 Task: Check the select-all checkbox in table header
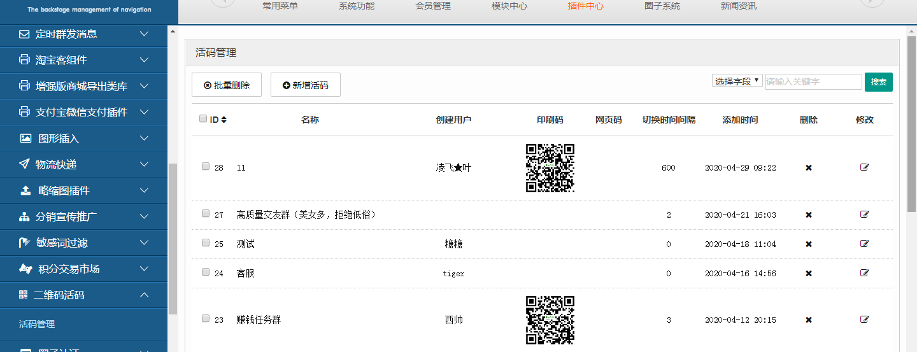tap(203, 119)
